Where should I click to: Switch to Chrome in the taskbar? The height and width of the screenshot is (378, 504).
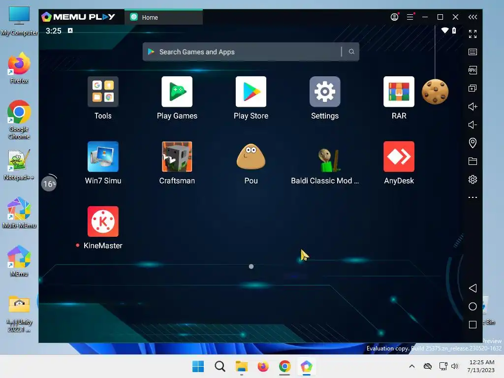pos(285,366)
